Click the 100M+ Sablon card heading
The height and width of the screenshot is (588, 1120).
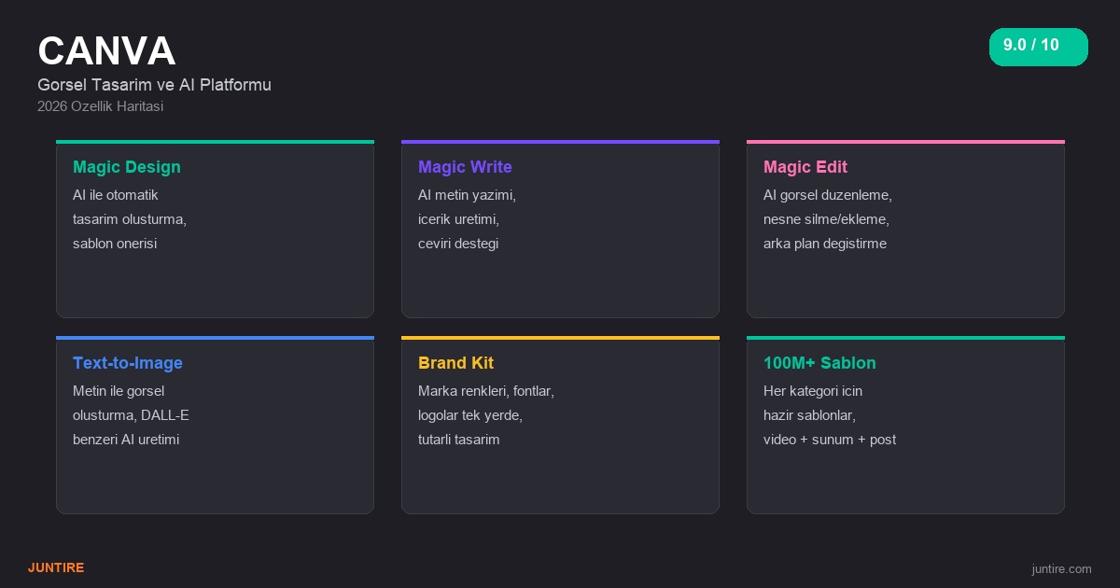pyautogui.click(x=819, y=363)
